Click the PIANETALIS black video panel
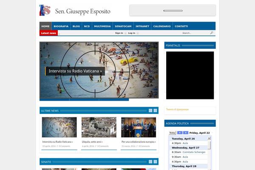Viewport: 255px width, 170px height. tap(190, 75)
